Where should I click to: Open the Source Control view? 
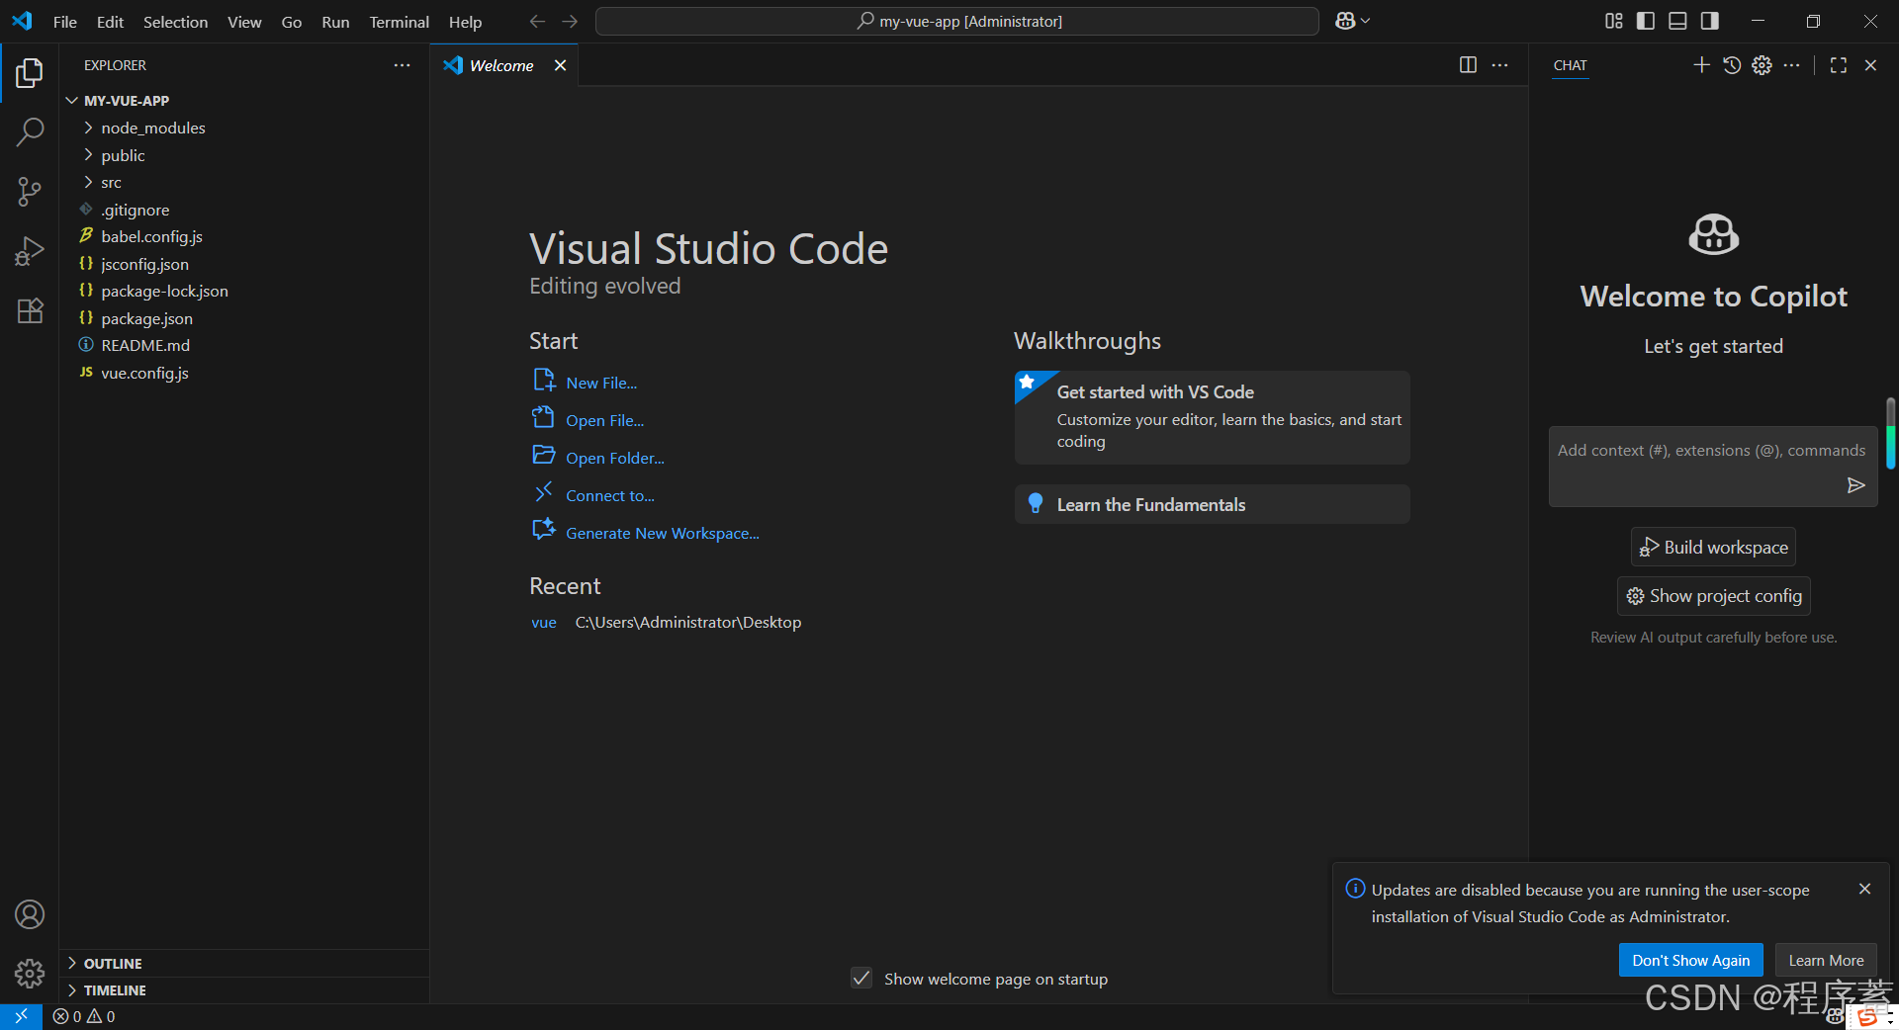point(30,192)
